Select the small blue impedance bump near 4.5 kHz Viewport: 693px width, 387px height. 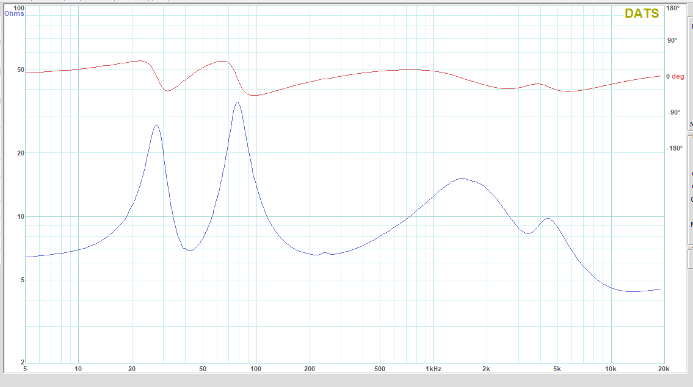pyautogui.click(x=548, y=218)
